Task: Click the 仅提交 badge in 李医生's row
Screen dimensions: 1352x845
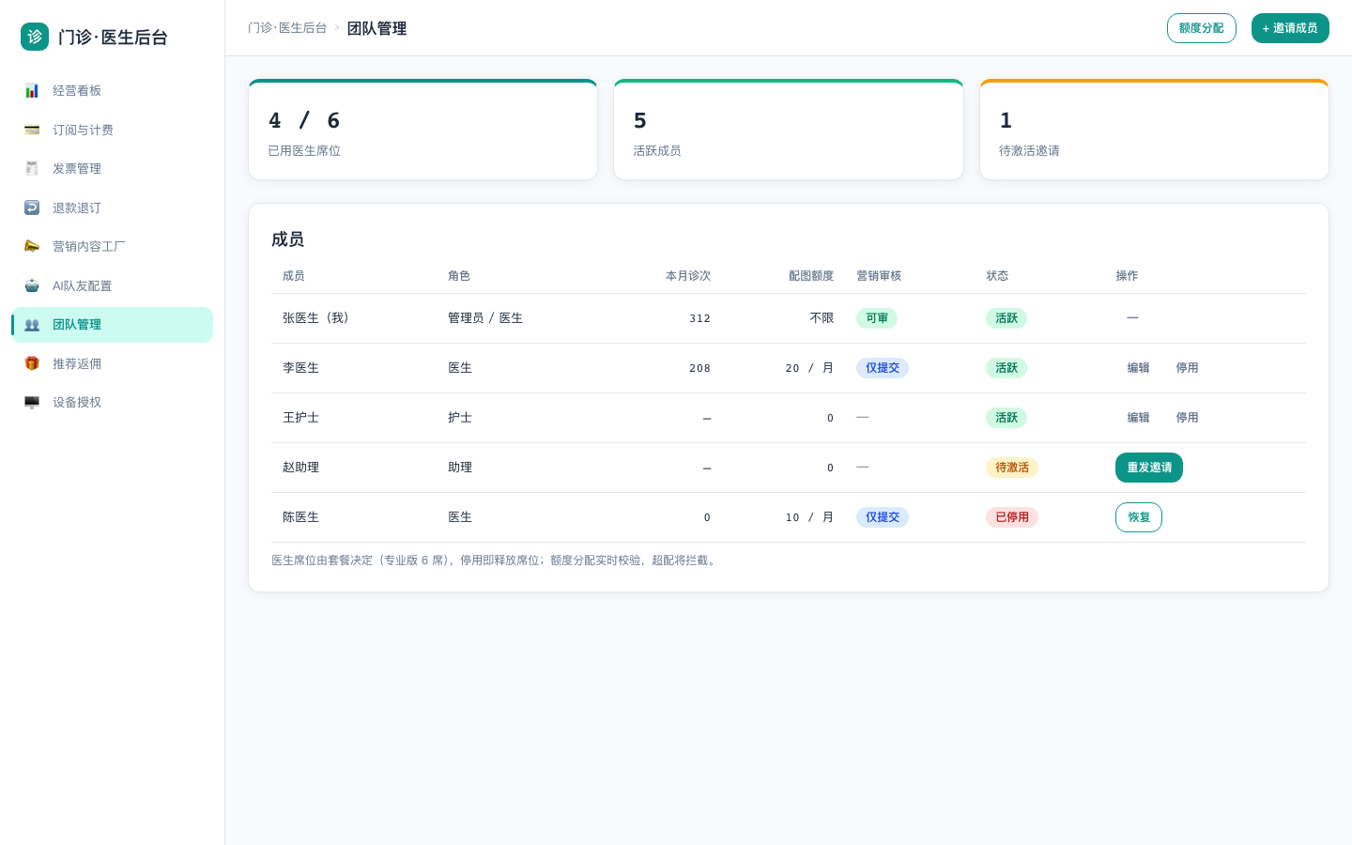Action: [x=883, y=368]
